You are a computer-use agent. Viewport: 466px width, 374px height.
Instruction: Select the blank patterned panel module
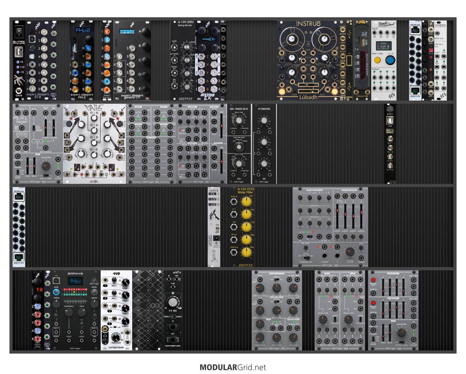[148, 310]
